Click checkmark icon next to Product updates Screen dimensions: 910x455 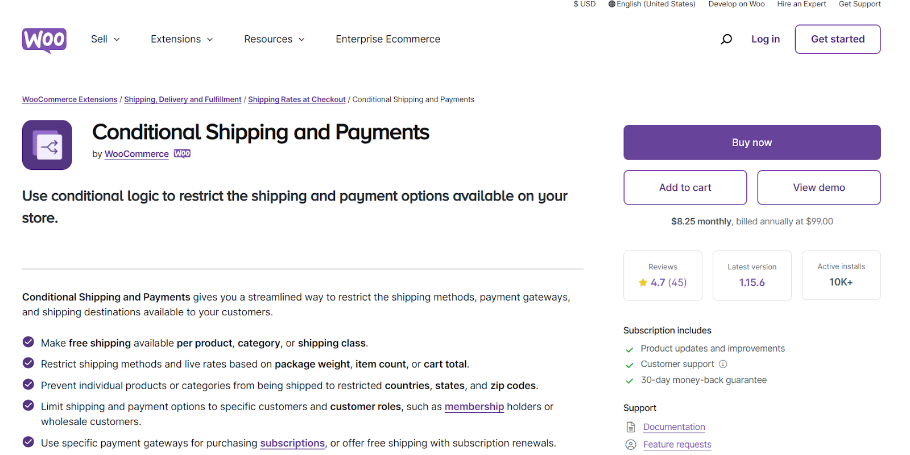click(x=630, y=349)
